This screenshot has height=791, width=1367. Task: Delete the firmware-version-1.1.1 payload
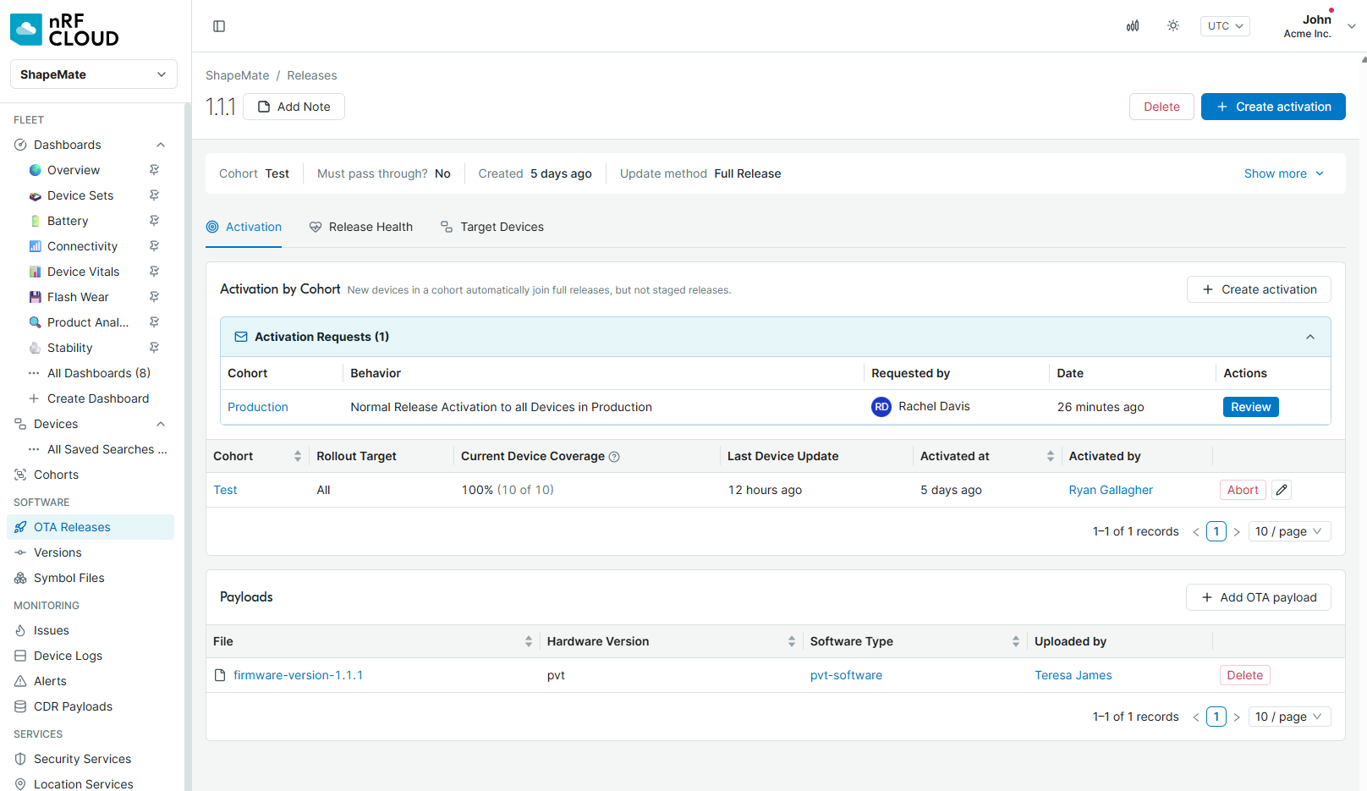point(1244,675)
